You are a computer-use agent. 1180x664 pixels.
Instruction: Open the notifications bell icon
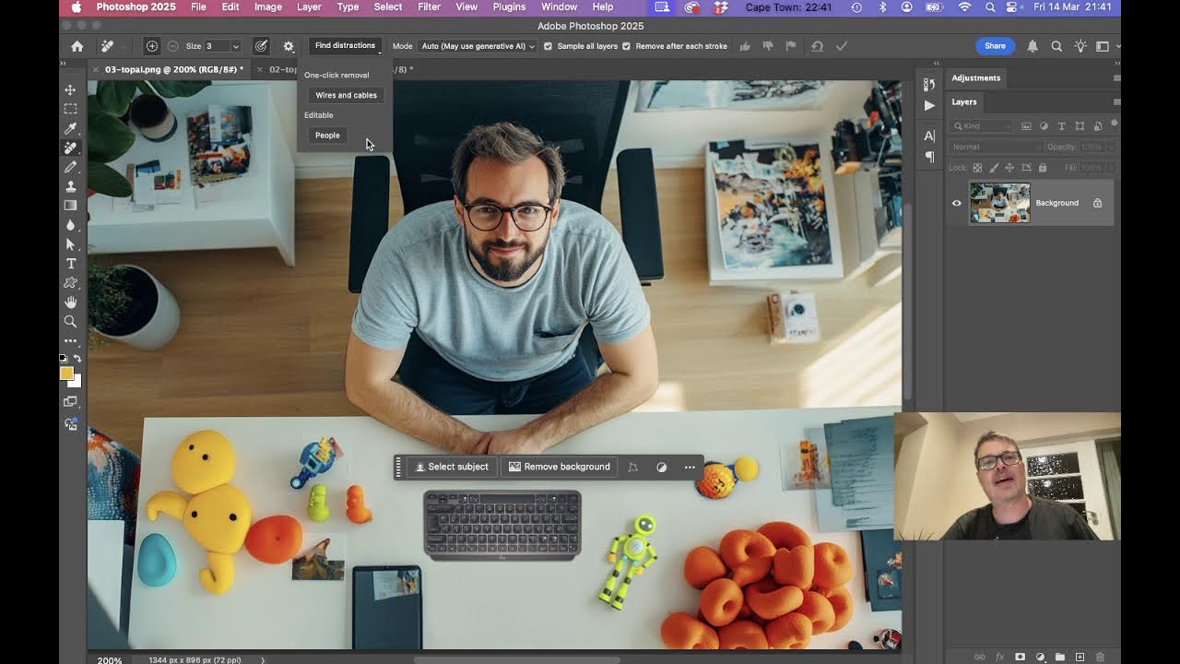pos(1032,46)
